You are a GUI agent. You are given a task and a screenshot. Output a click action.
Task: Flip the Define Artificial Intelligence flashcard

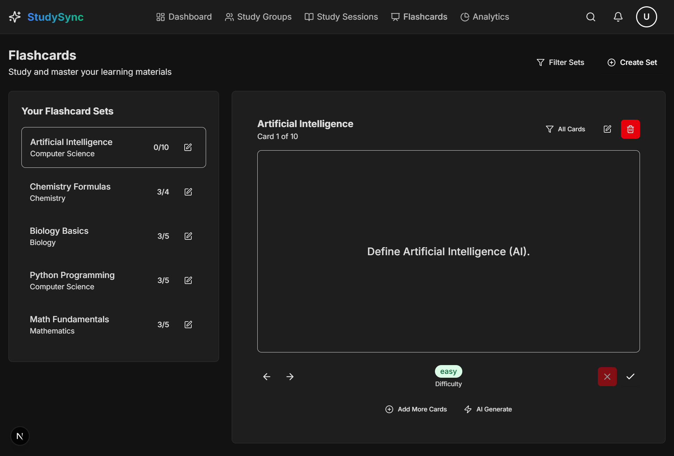448,251
